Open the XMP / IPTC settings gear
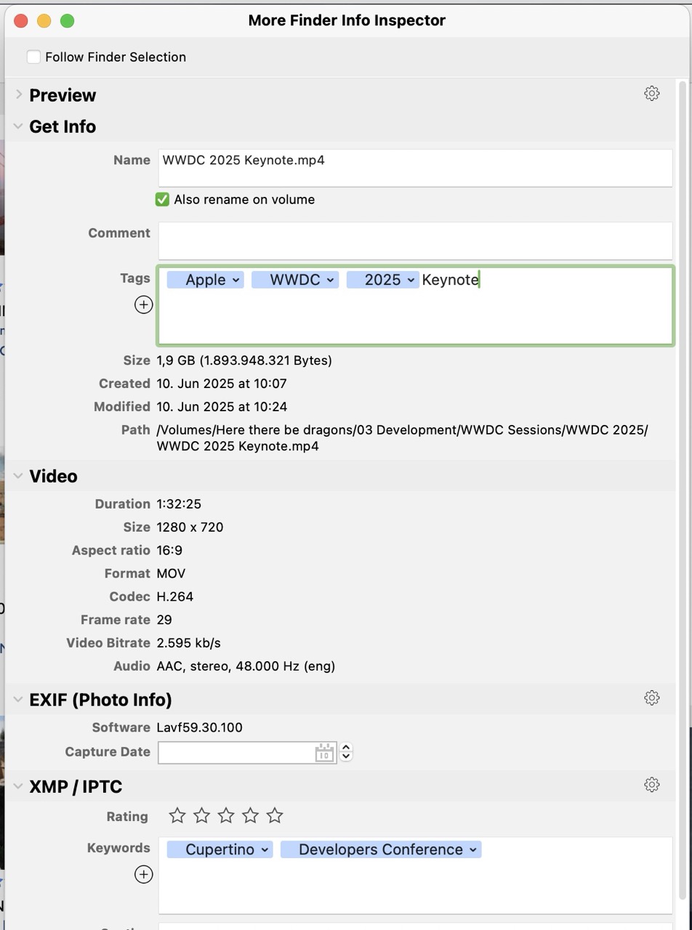Viewport: 692px width, 930px height. point(651,784)
